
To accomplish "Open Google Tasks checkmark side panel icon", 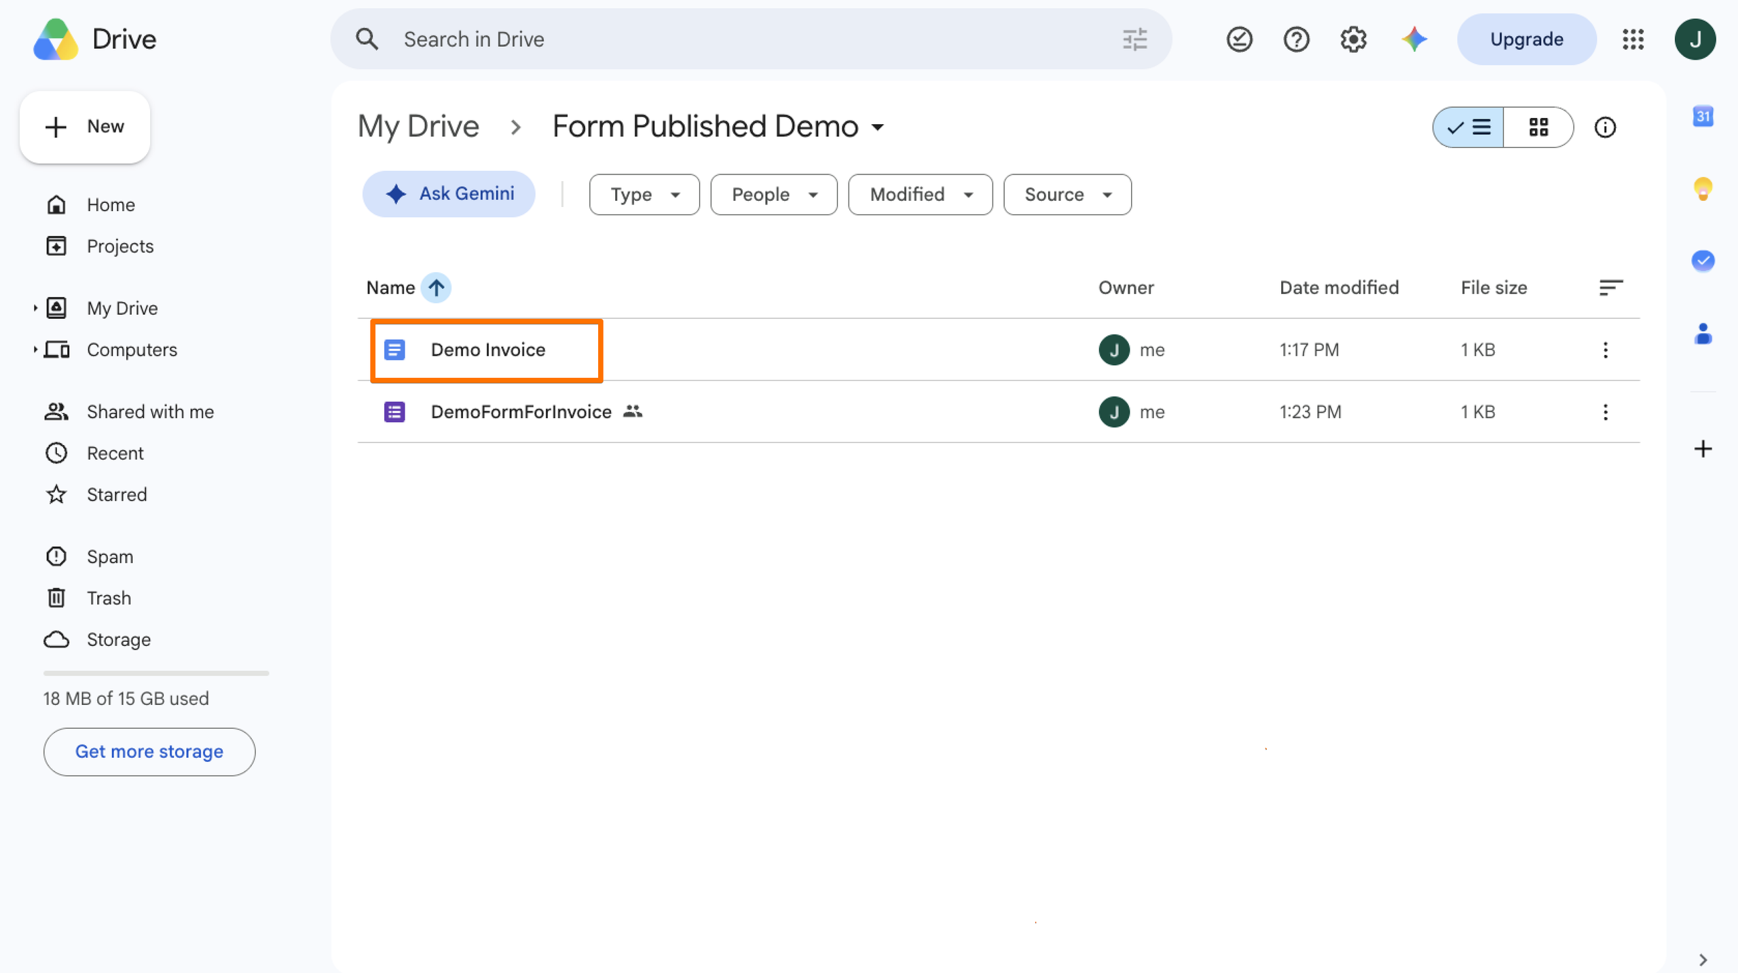I will (x=1703, y=261).
